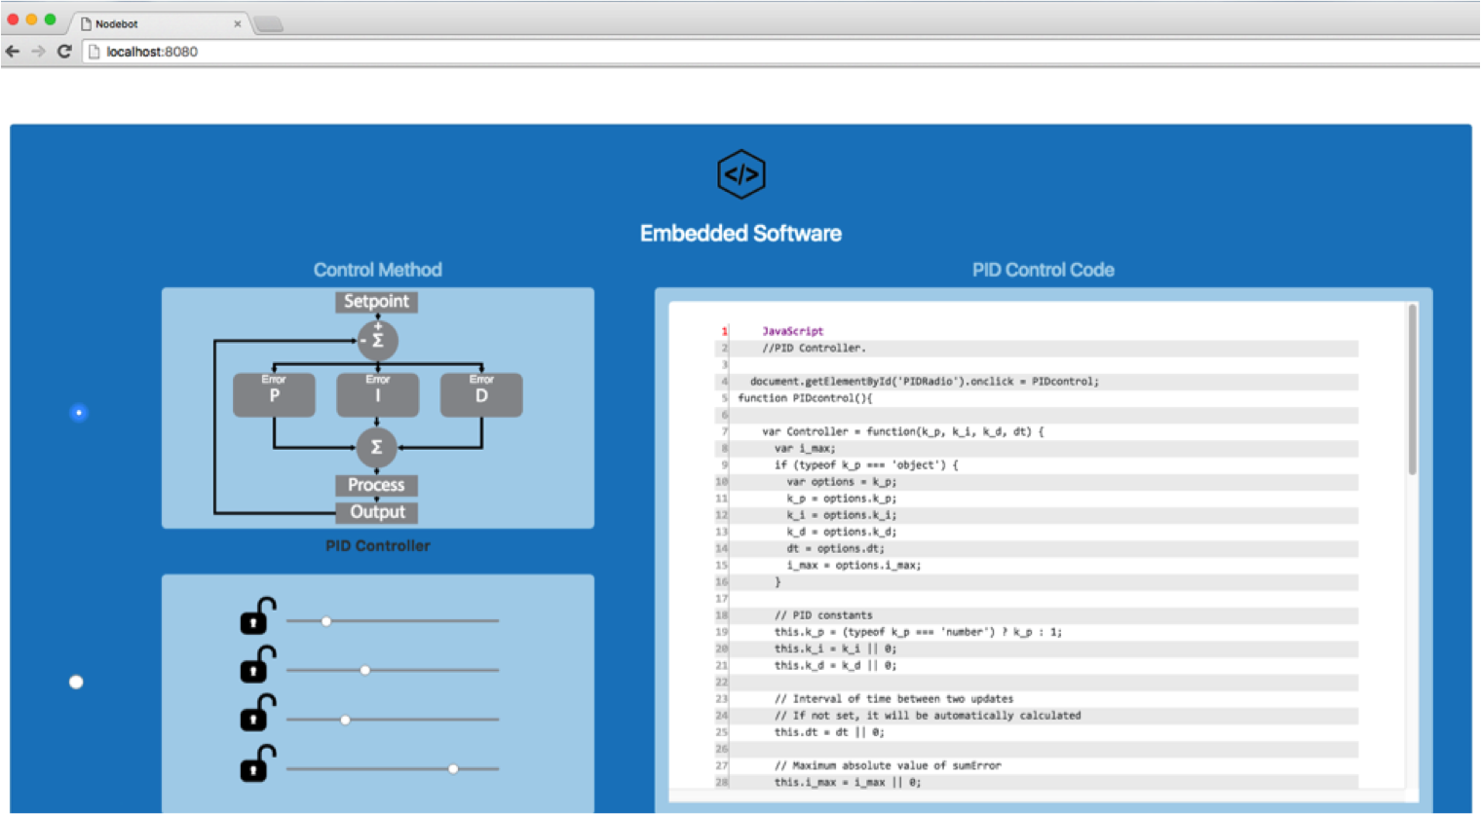Click the browser back arrow
This screenshot has height=814, width=1481.
click(14, 52)
